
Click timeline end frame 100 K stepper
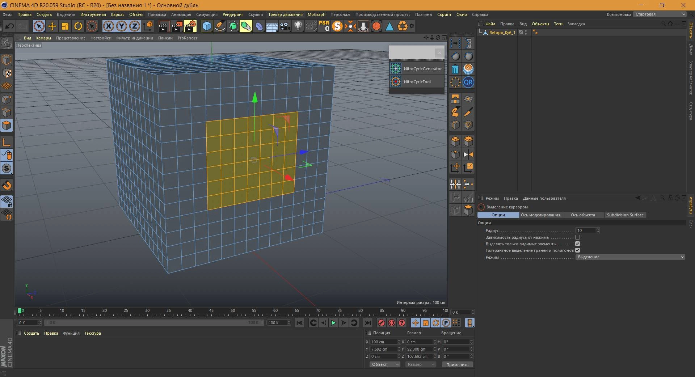tap(289, 322)
